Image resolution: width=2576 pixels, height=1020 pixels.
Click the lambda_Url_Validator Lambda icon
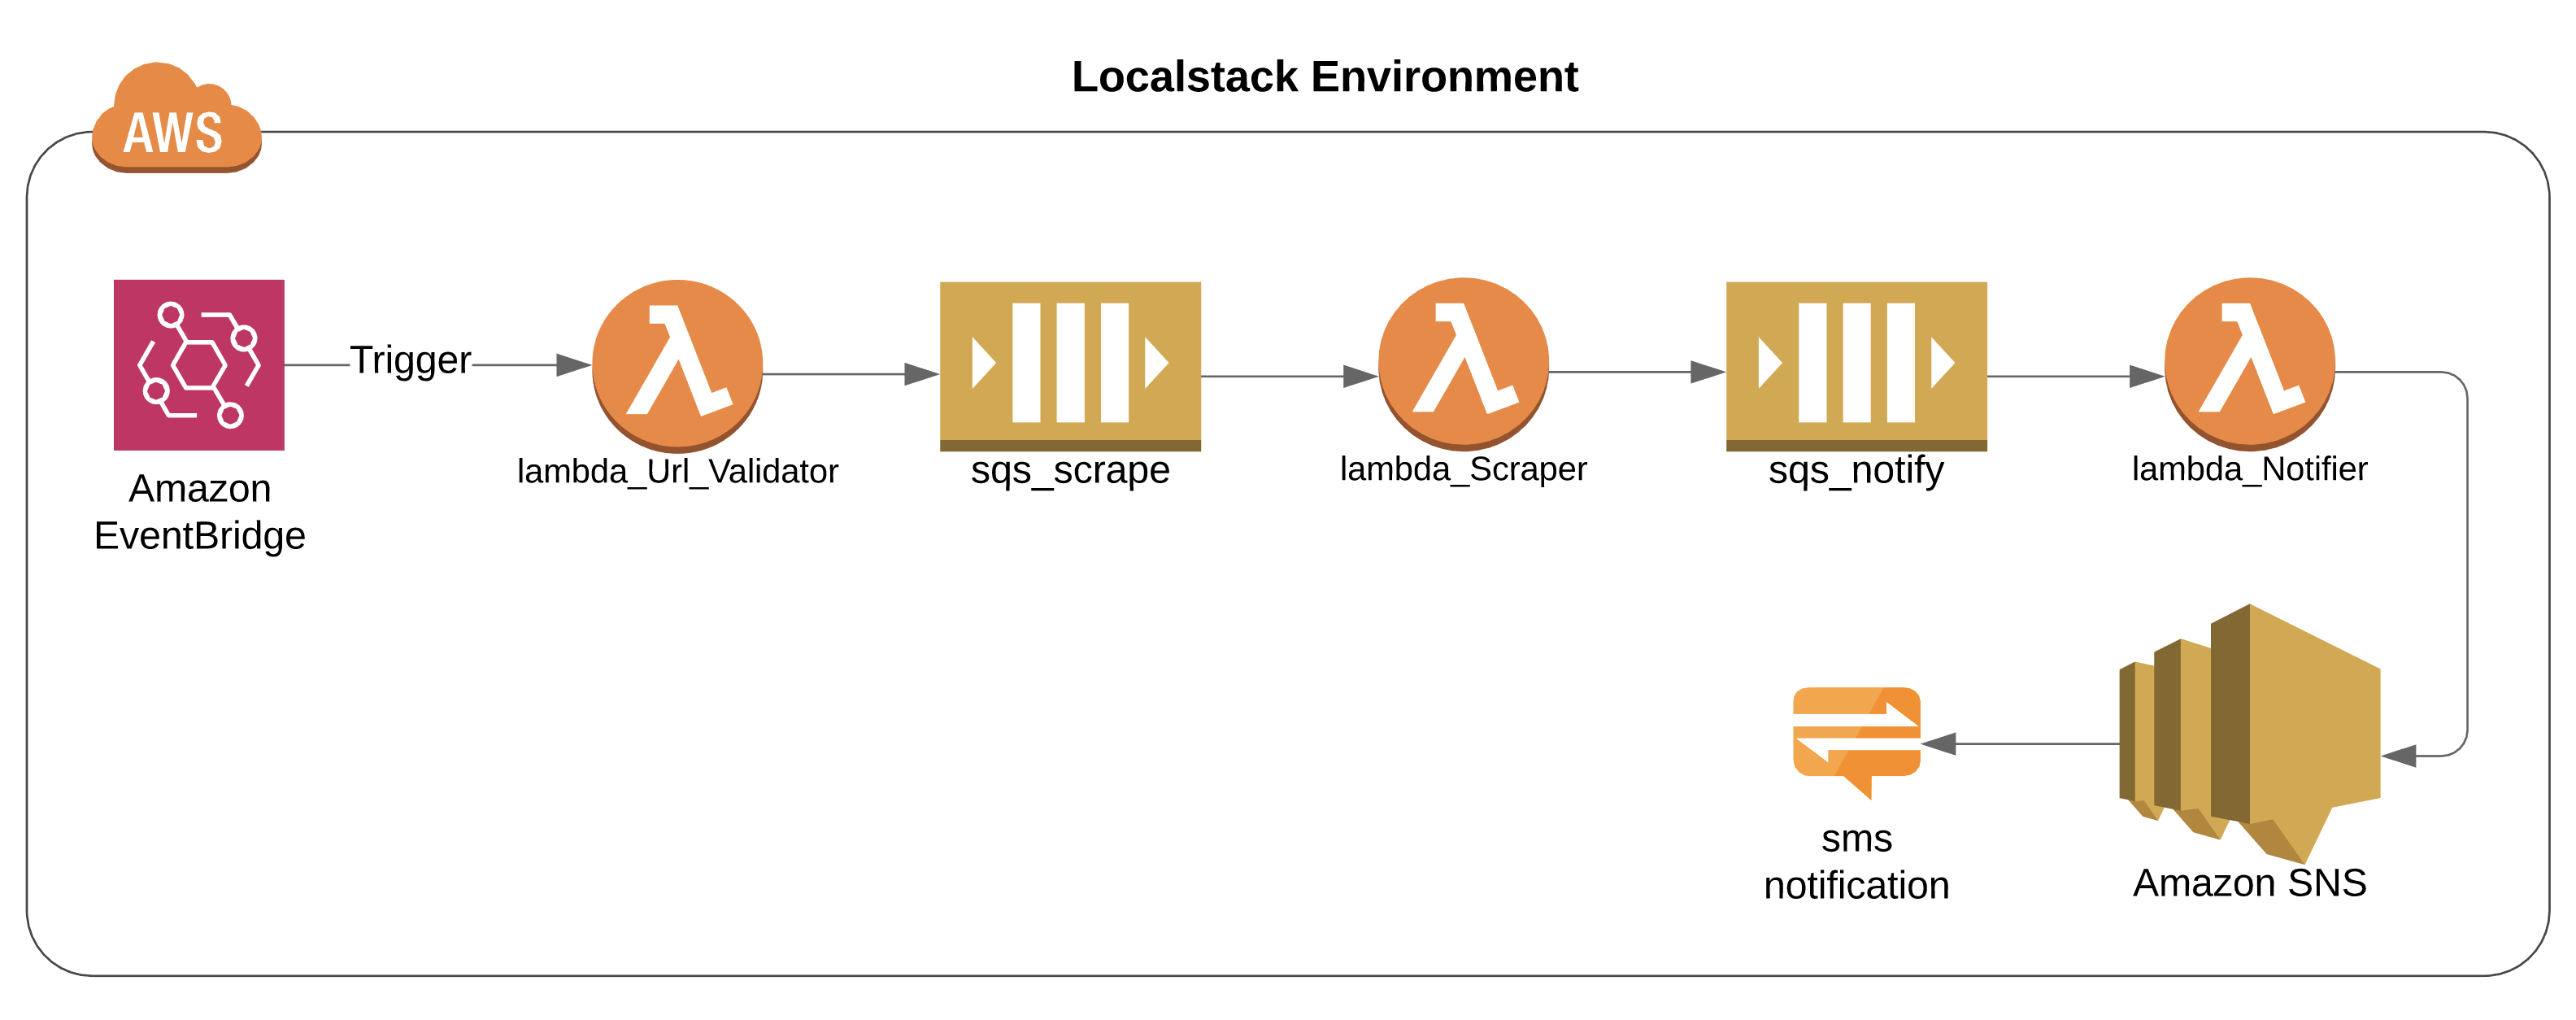677,364
